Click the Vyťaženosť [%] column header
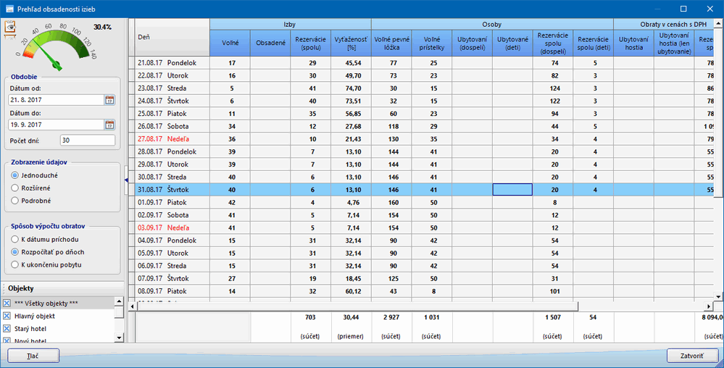This screenshot has width=724, height=368. [x=351, y=43]
